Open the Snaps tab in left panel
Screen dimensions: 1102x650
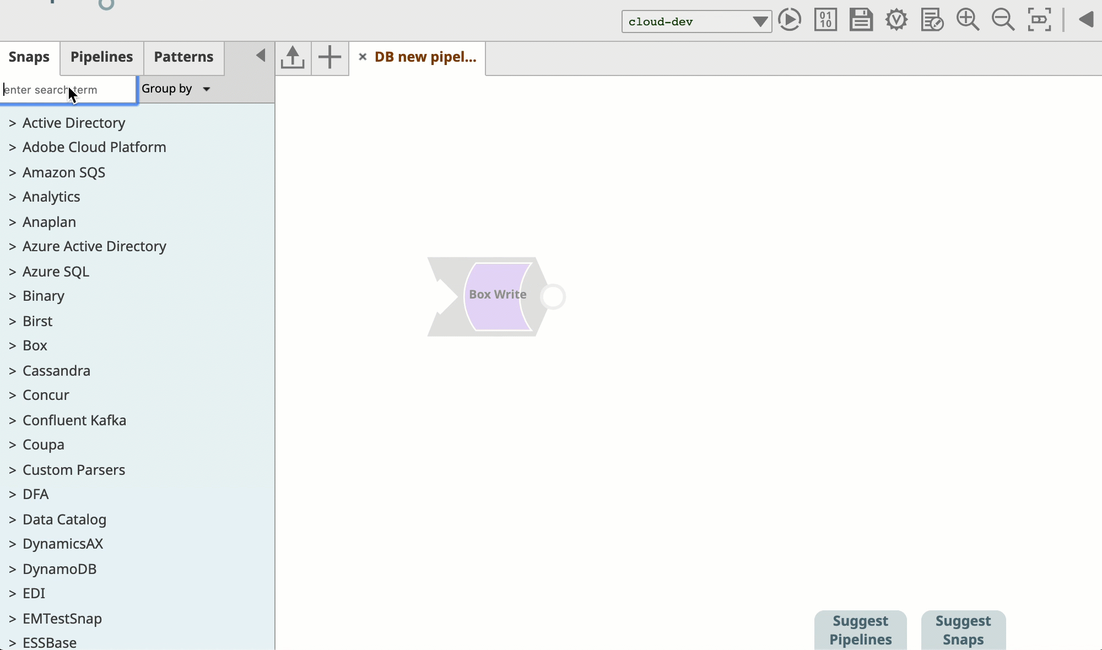[29, 57]
